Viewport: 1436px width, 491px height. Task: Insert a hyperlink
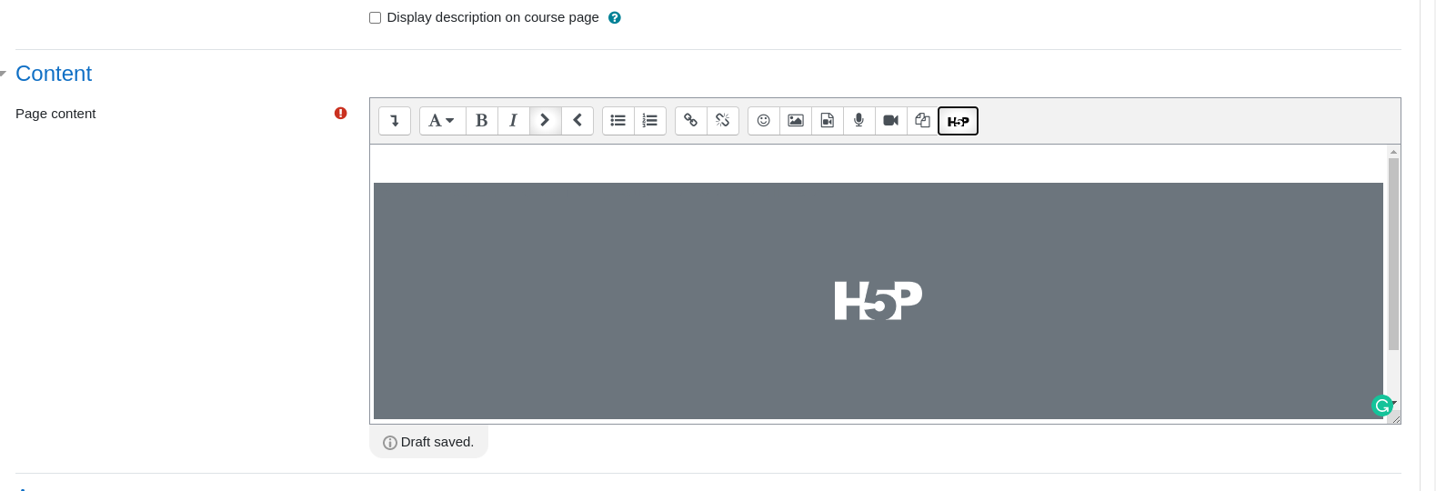point(691,121)
